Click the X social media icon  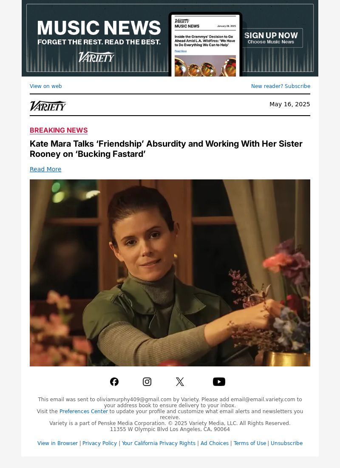[180, 382]
